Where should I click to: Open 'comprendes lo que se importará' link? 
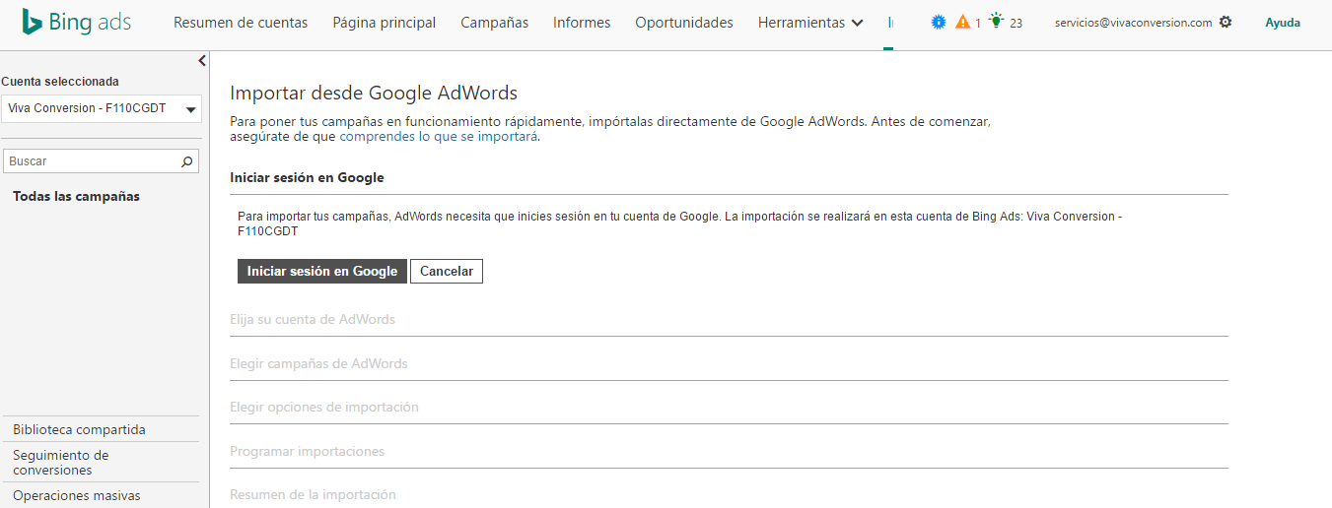[x=439, y=137]
